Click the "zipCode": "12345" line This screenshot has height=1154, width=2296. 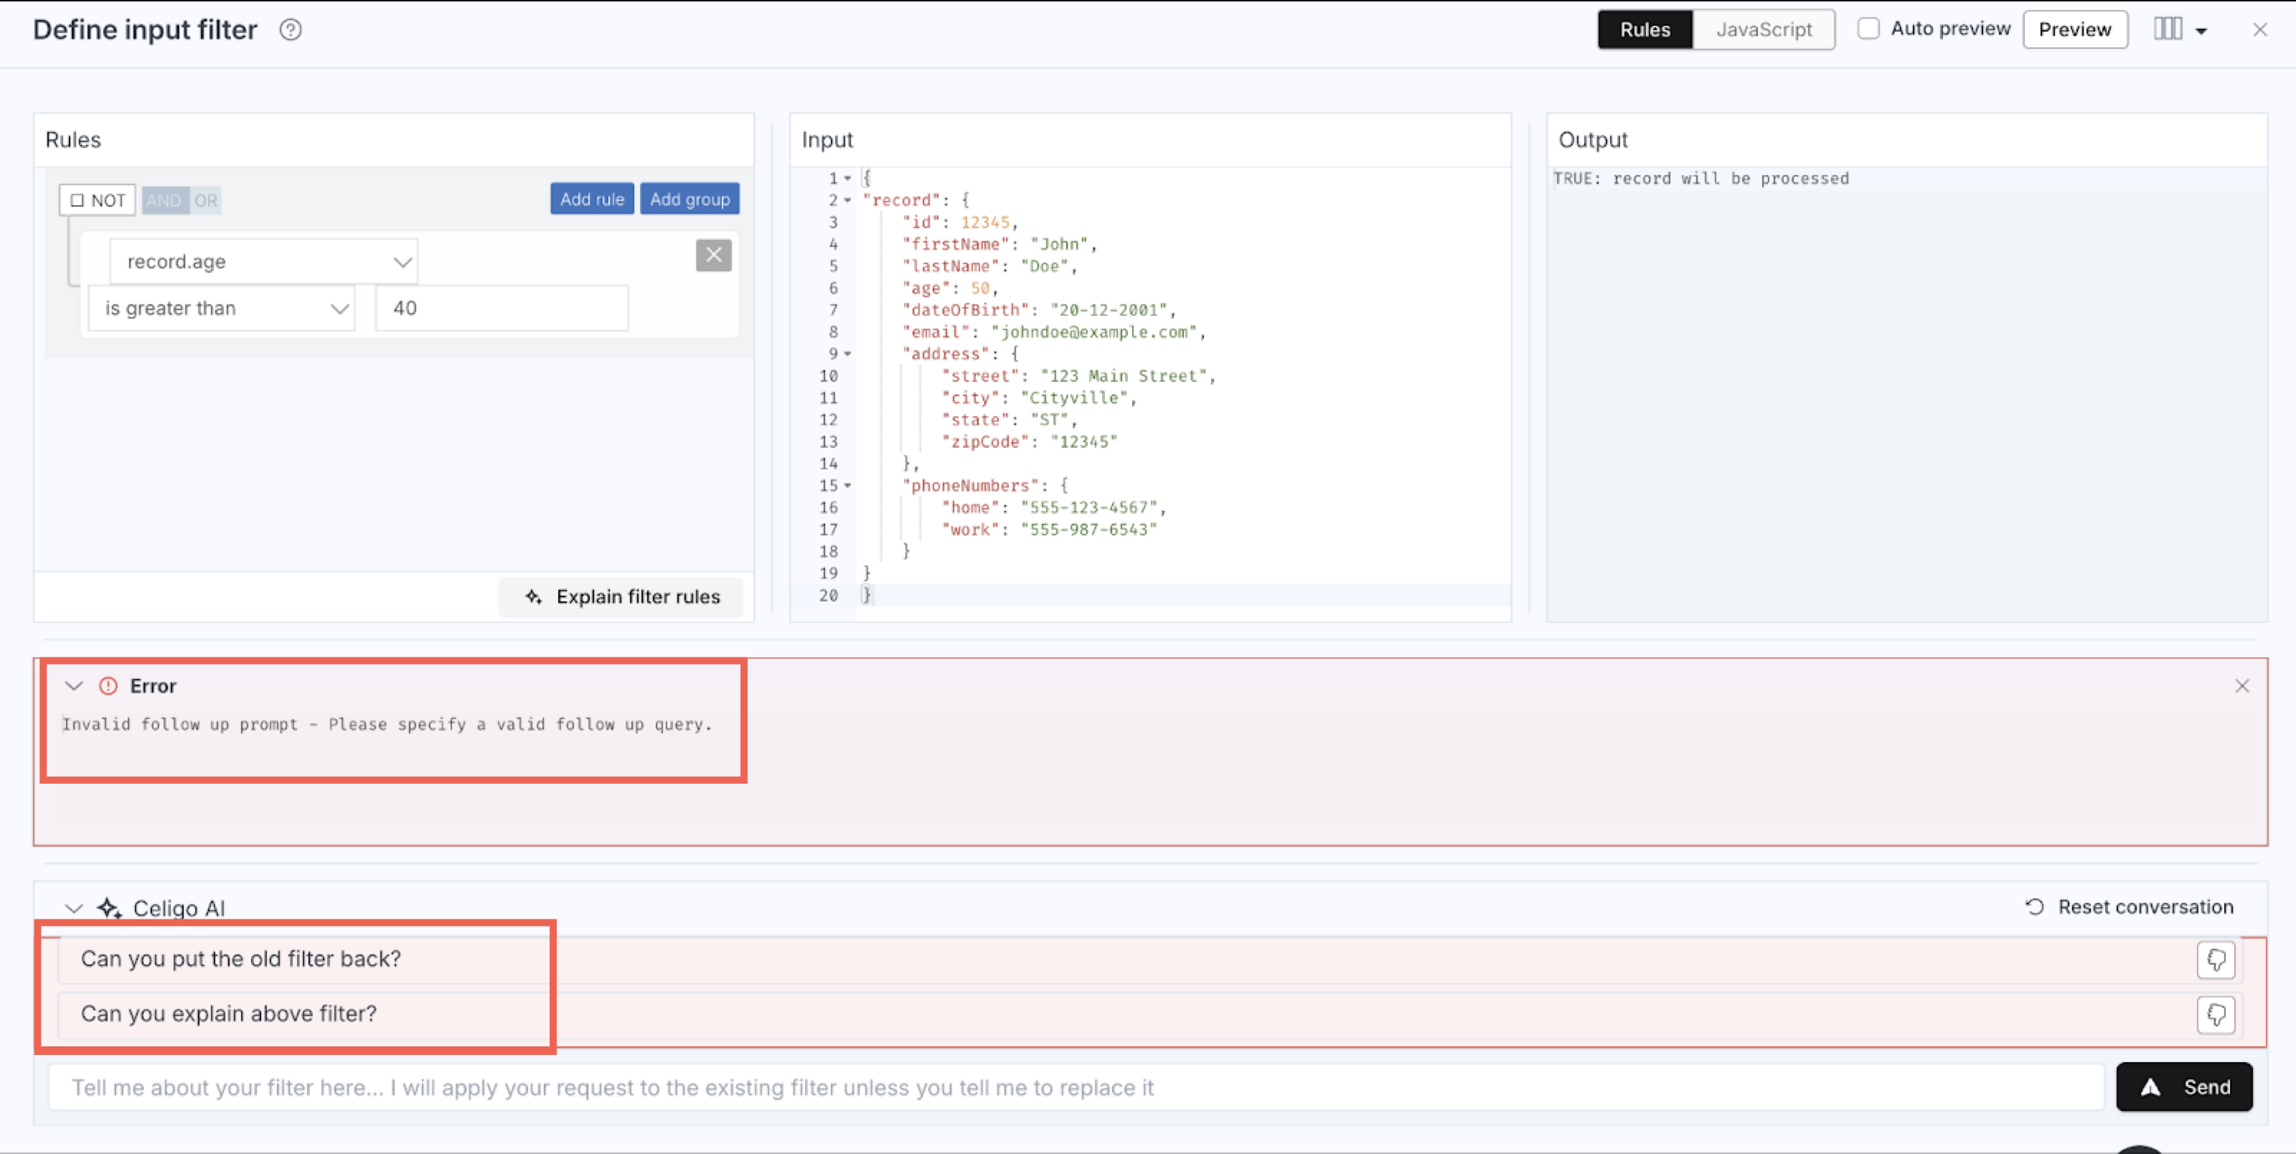[x=1029, y=441]
